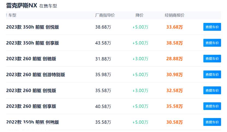The image size is (227, 132).
Task: Click 查提车价 for 2023款 350h 前驱 创悦版
Action: (x=212, y=27)
